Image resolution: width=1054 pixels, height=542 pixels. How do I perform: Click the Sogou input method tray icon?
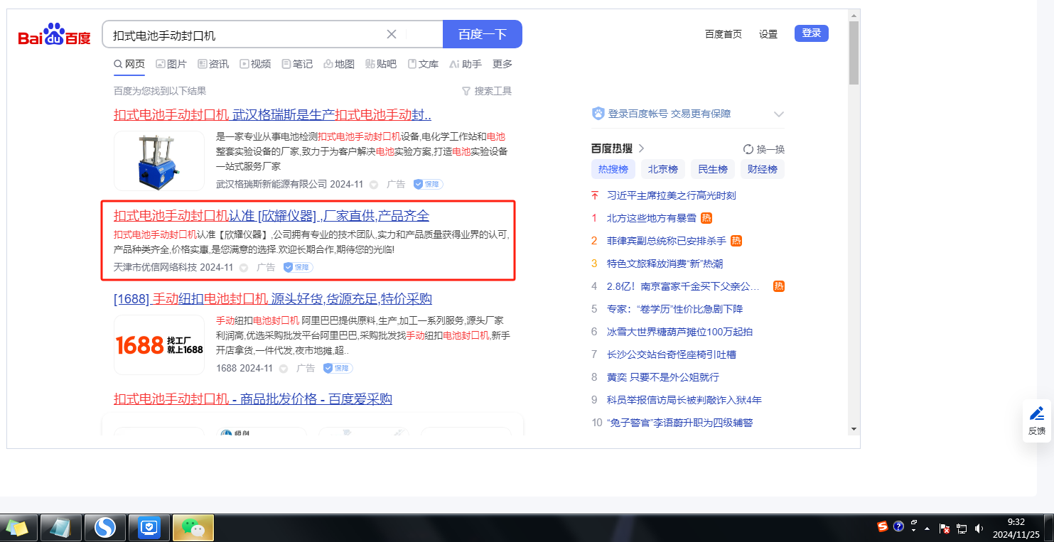[x=883, y=526]
